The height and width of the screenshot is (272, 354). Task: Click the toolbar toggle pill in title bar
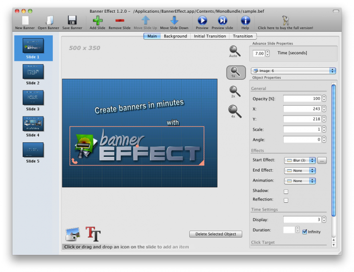[336, 11]
